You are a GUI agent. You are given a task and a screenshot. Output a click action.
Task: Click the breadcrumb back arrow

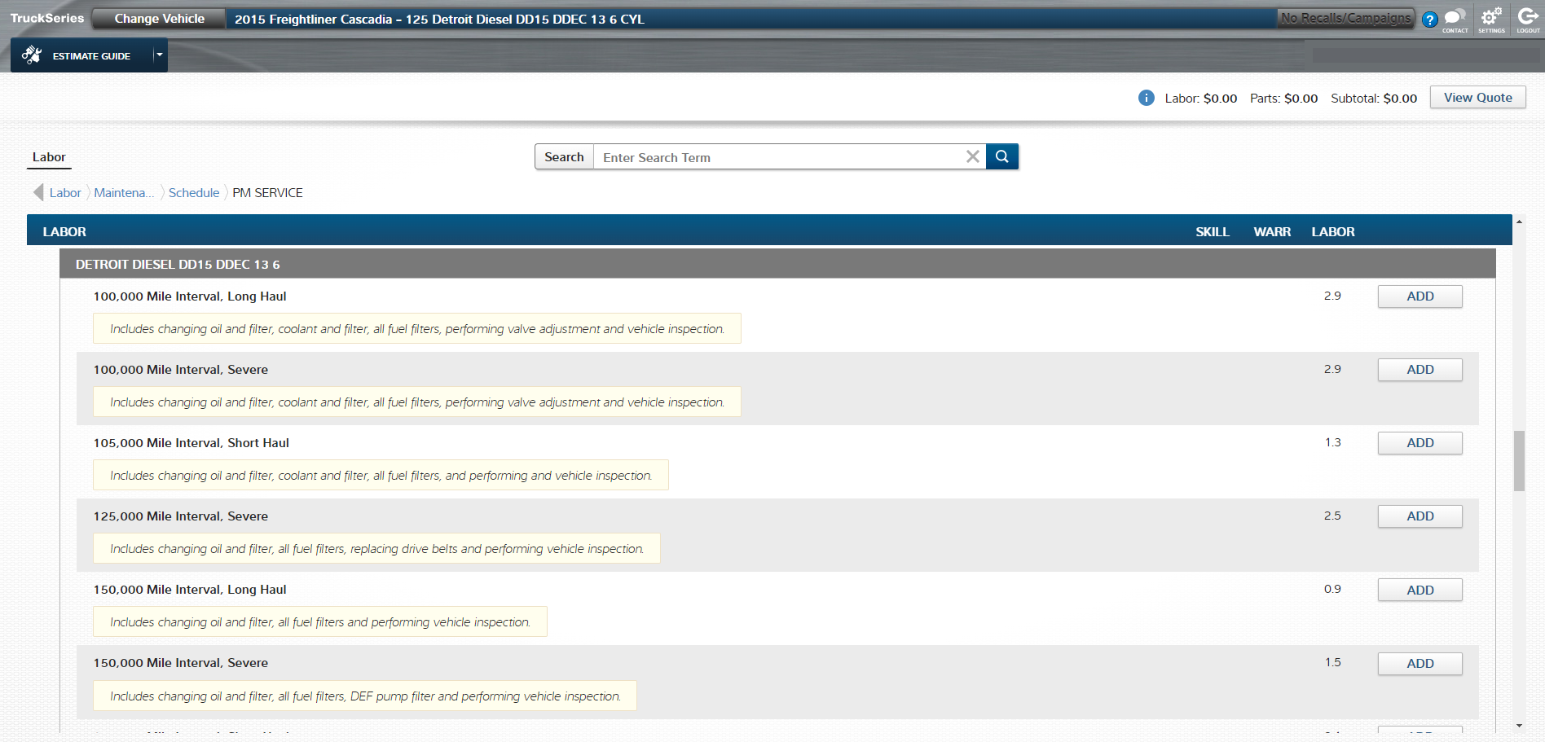tap(37, 192)
